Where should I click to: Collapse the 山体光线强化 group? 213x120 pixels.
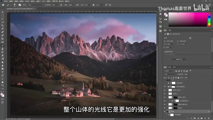167,86
